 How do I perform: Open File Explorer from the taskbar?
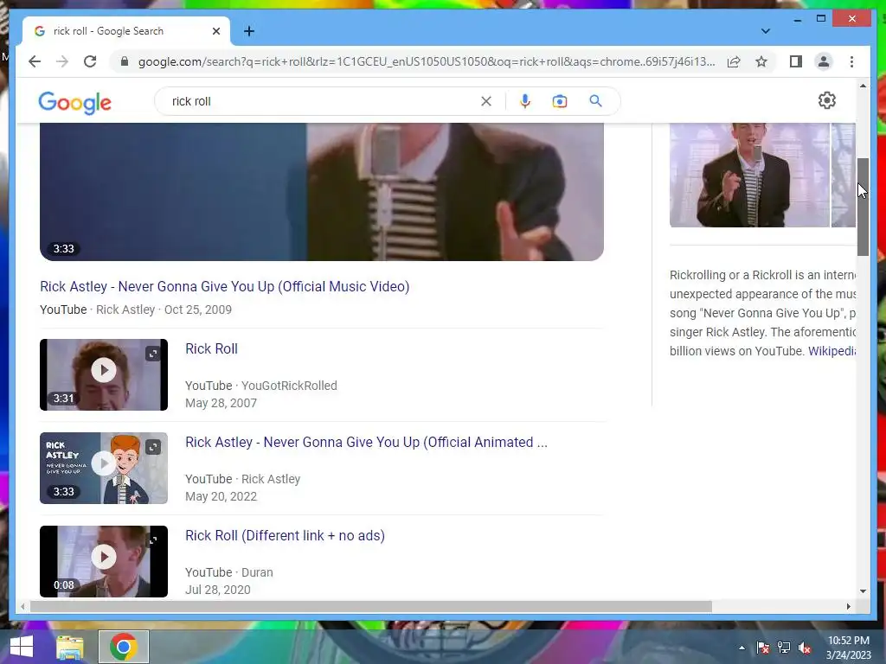click(x=70, y=647)
